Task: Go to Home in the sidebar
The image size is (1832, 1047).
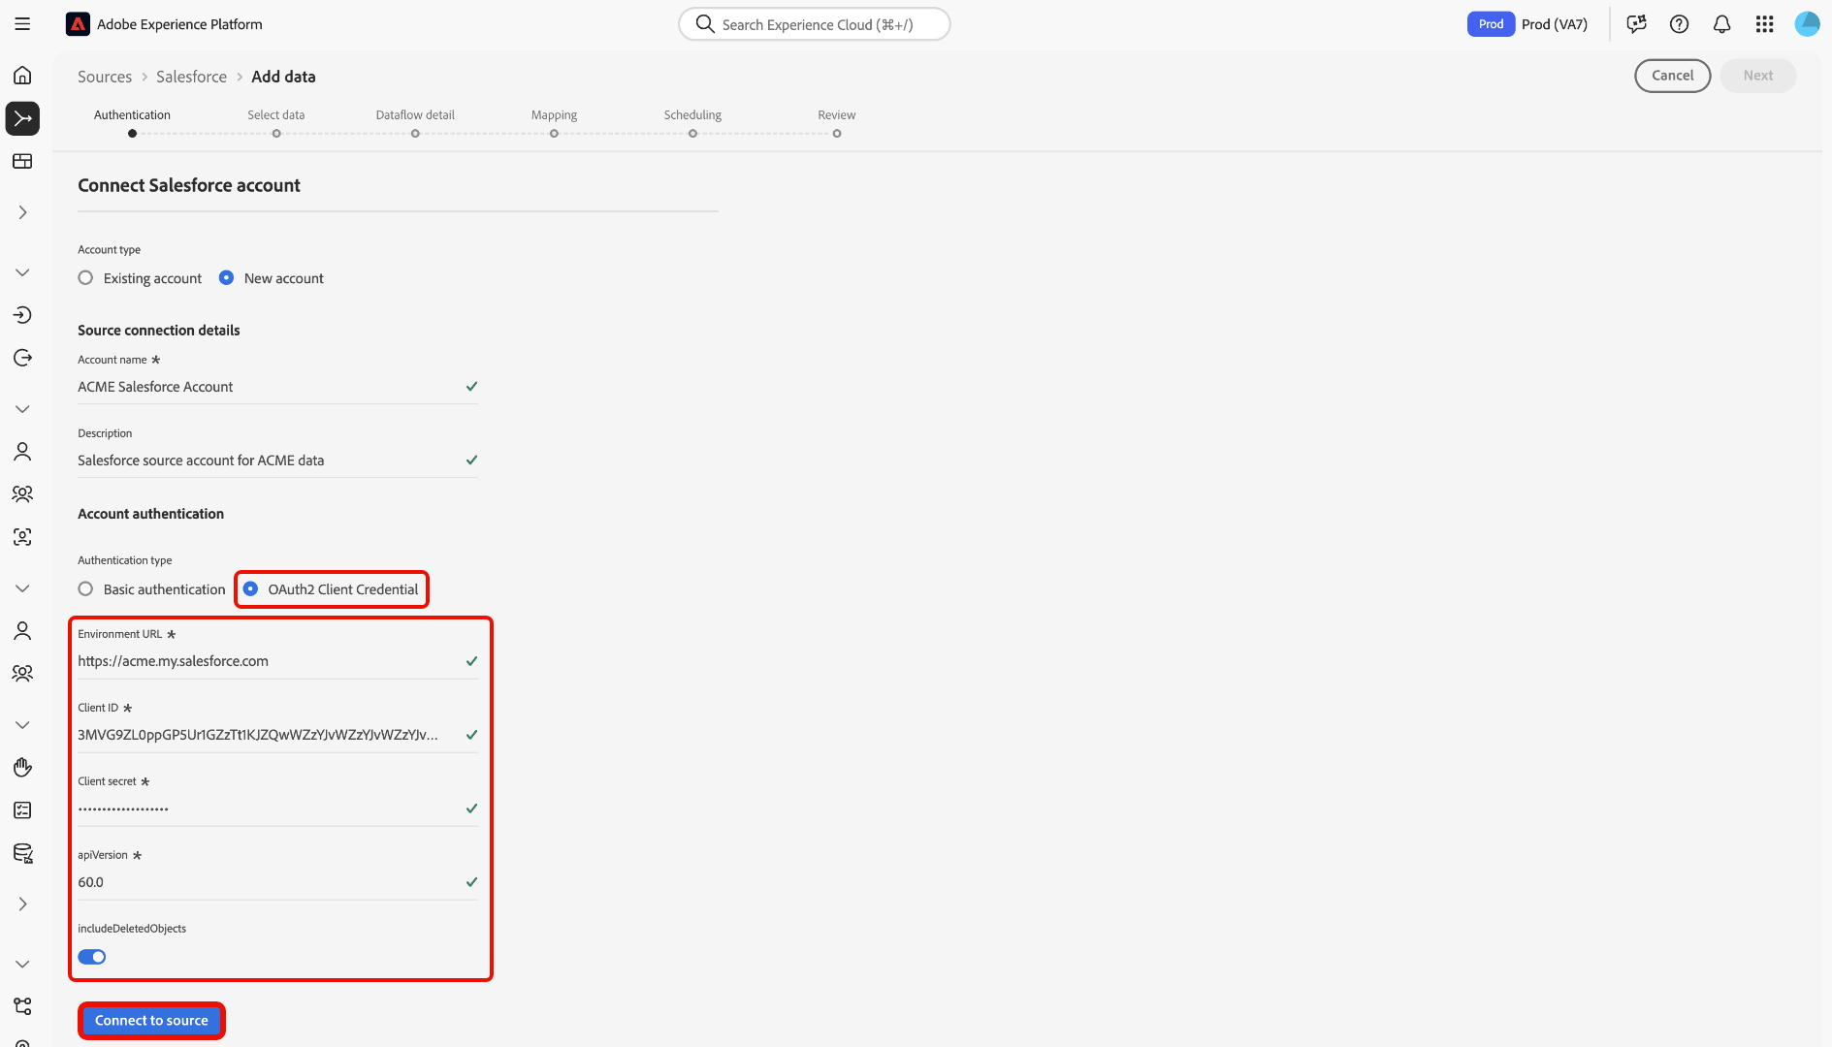Action: (x=22, y=76)
